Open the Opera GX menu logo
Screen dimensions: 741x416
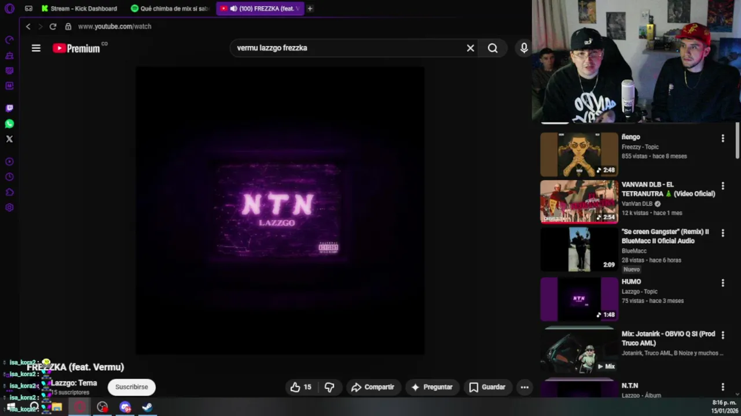9,8
